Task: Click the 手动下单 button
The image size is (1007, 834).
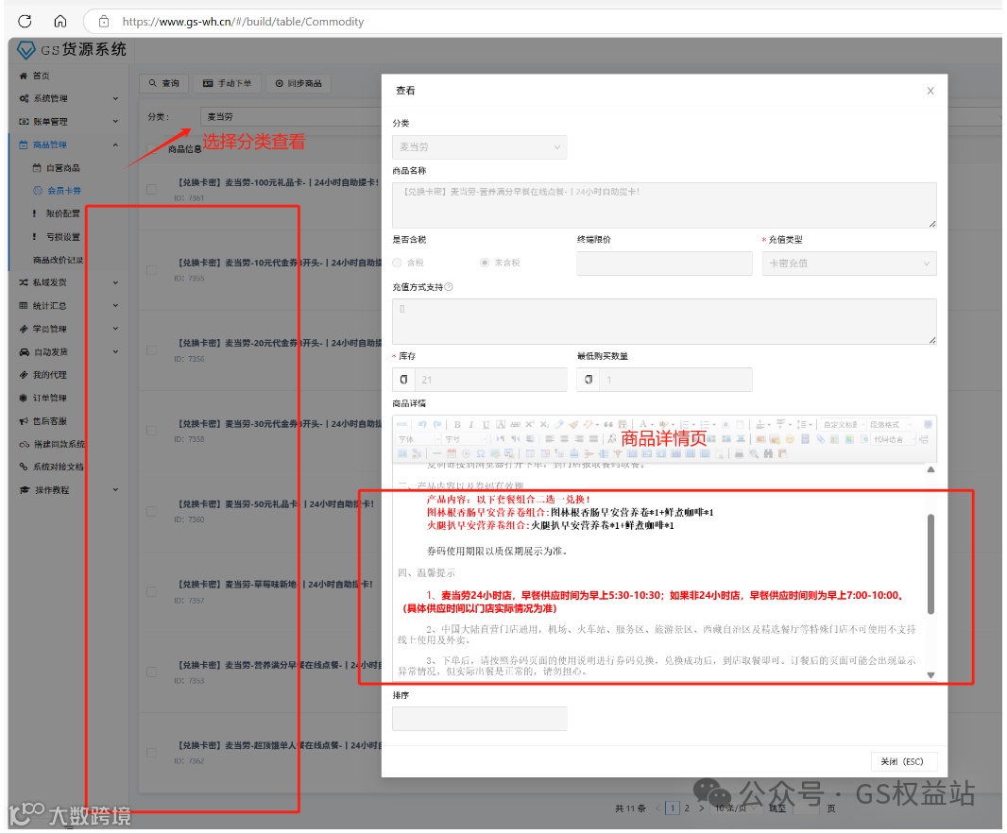Action: click(x=228, y=83)
